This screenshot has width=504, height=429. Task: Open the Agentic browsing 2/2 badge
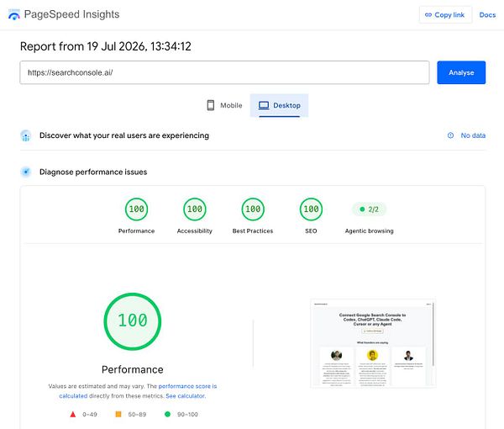coord(369,209)
